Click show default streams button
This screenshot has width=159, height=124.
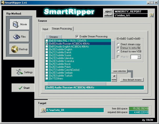point(132,80)
